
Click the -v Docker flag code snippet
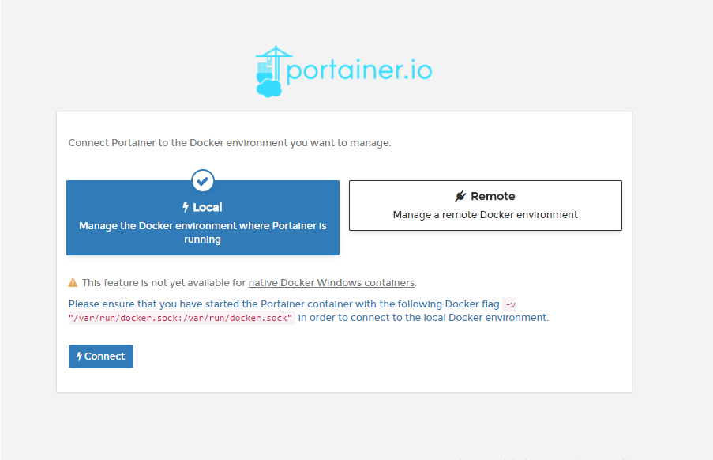[x=508, y=304]
